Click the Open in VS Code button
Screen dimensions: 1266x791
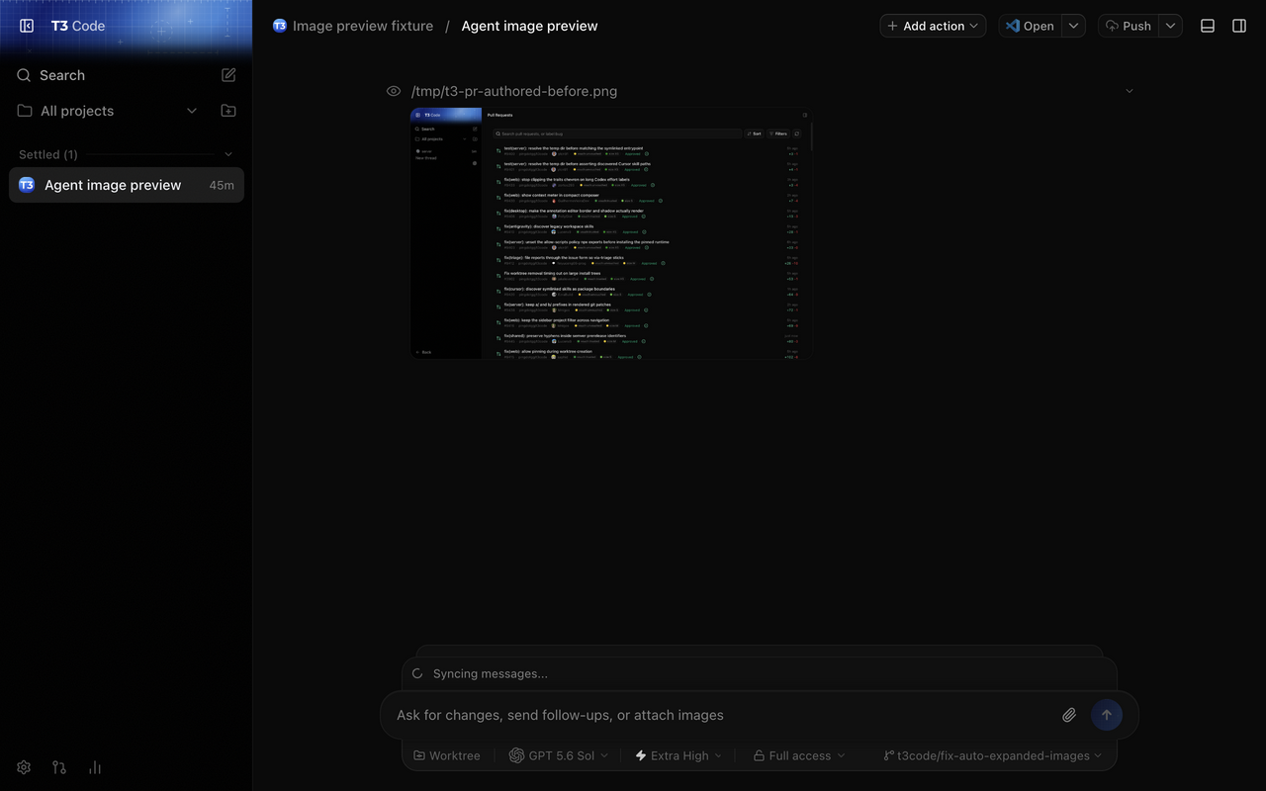(1030, 26)
